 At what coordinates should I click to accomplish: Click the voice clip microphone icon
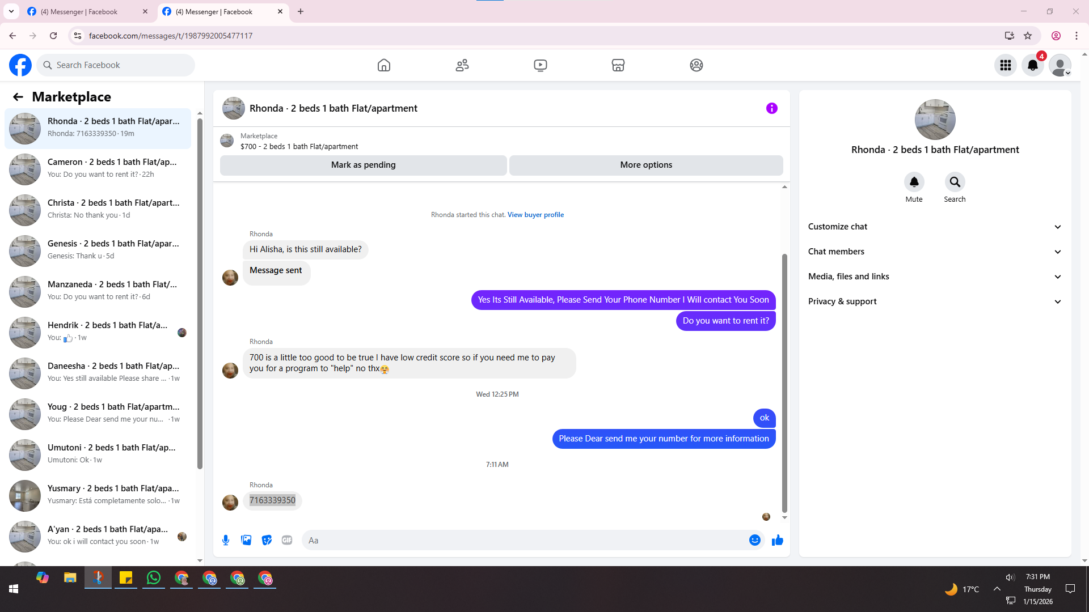(226, 540)
